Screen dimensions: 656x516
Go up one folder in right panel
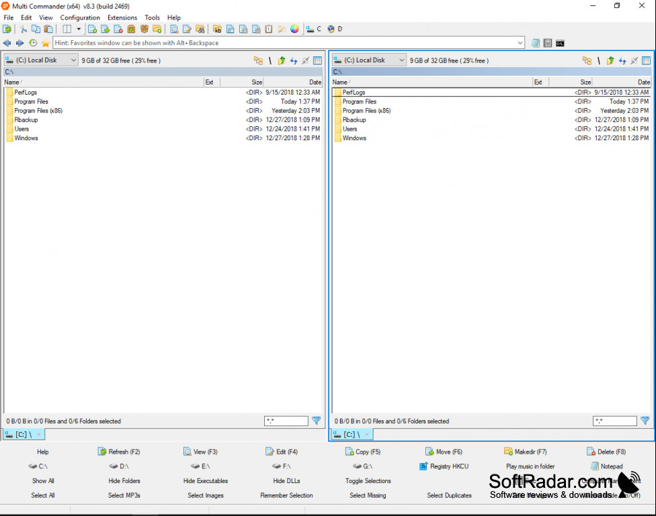pyautogui.click(x=610, y=60)
